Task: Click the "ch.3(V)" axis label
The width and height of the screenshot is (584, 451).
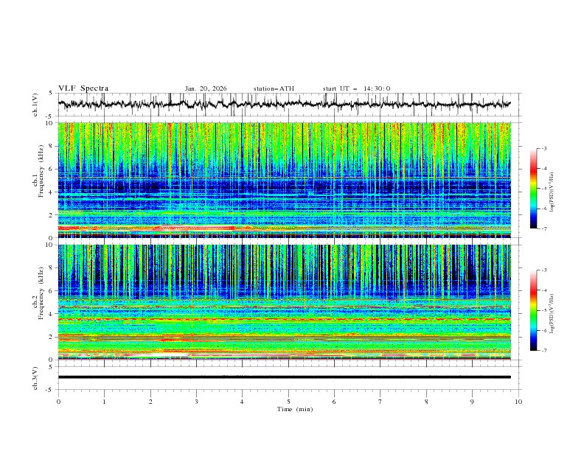Action: [35, 378]
